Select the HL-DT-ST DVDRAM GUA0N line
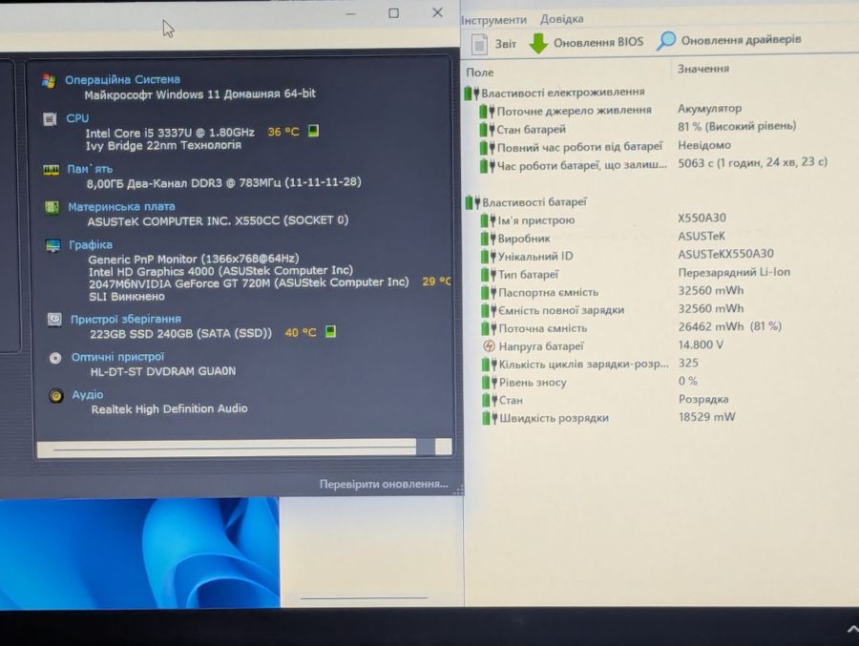This screenshot has height=646, width=859. click(163, 371)
